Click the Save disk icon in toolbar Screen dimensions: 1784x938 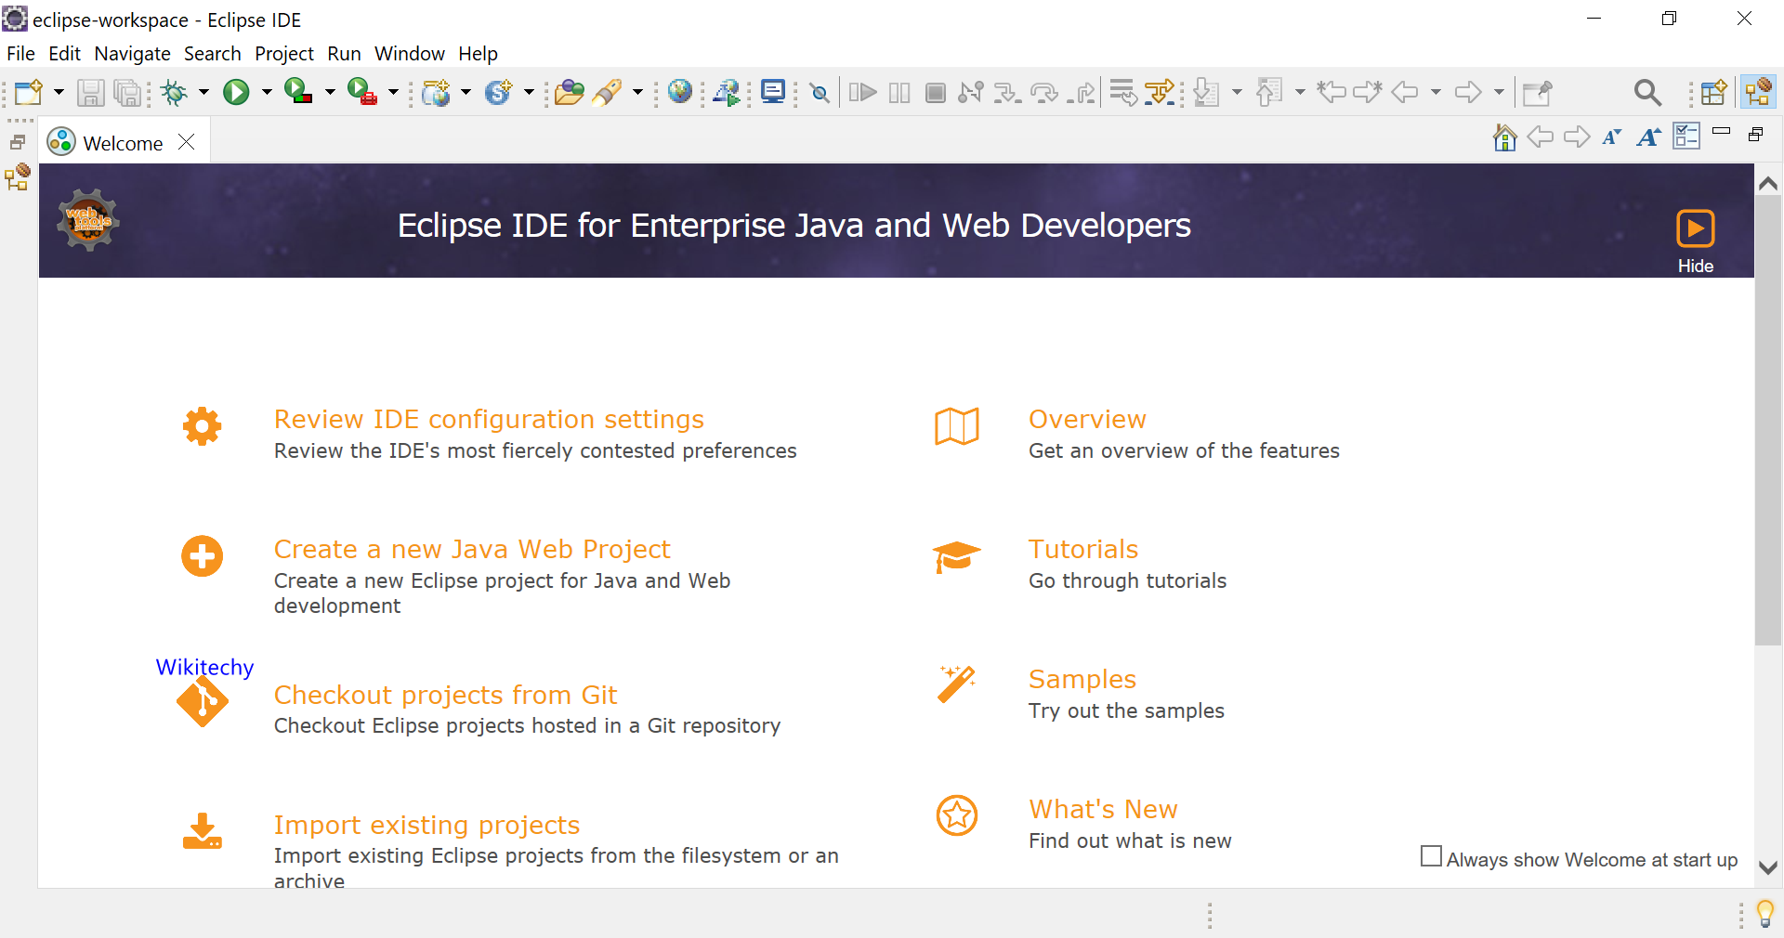(90, 92)
